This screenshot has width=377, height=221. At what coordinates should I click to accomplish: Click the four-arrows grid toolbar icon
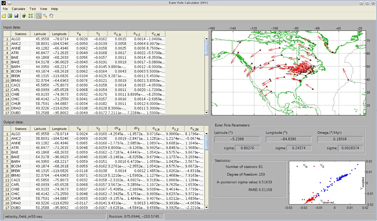31,16
